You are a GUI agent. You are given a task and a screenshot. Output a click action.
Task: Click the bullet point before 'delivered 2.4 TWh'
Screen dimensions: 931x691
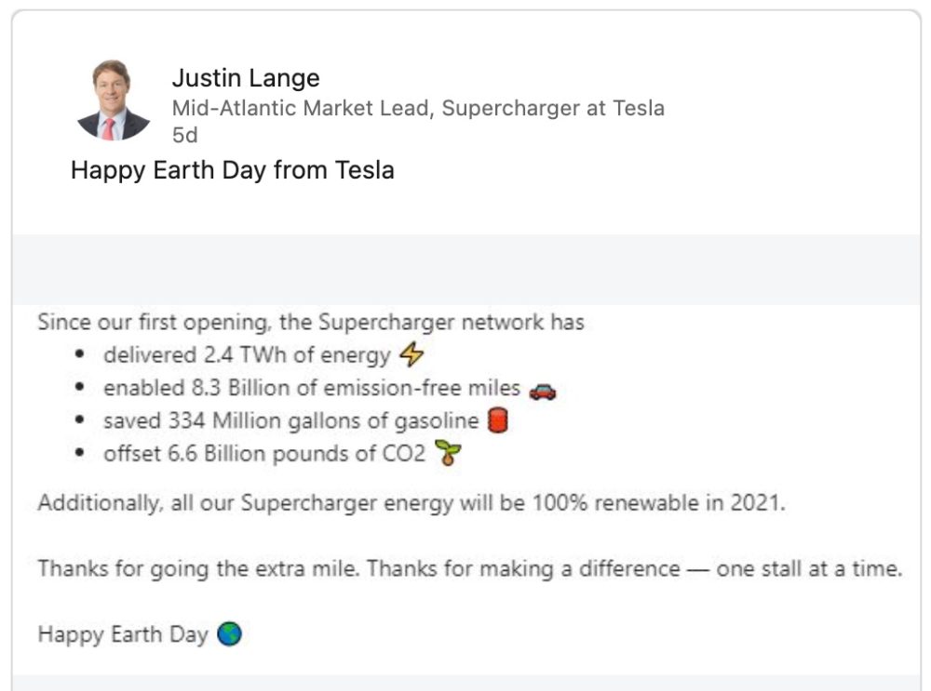(82, 355)
